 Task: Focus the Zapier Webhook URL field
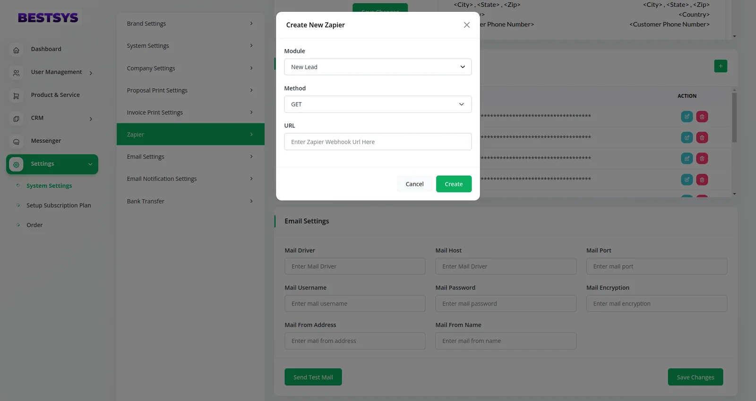coord(378,142)
